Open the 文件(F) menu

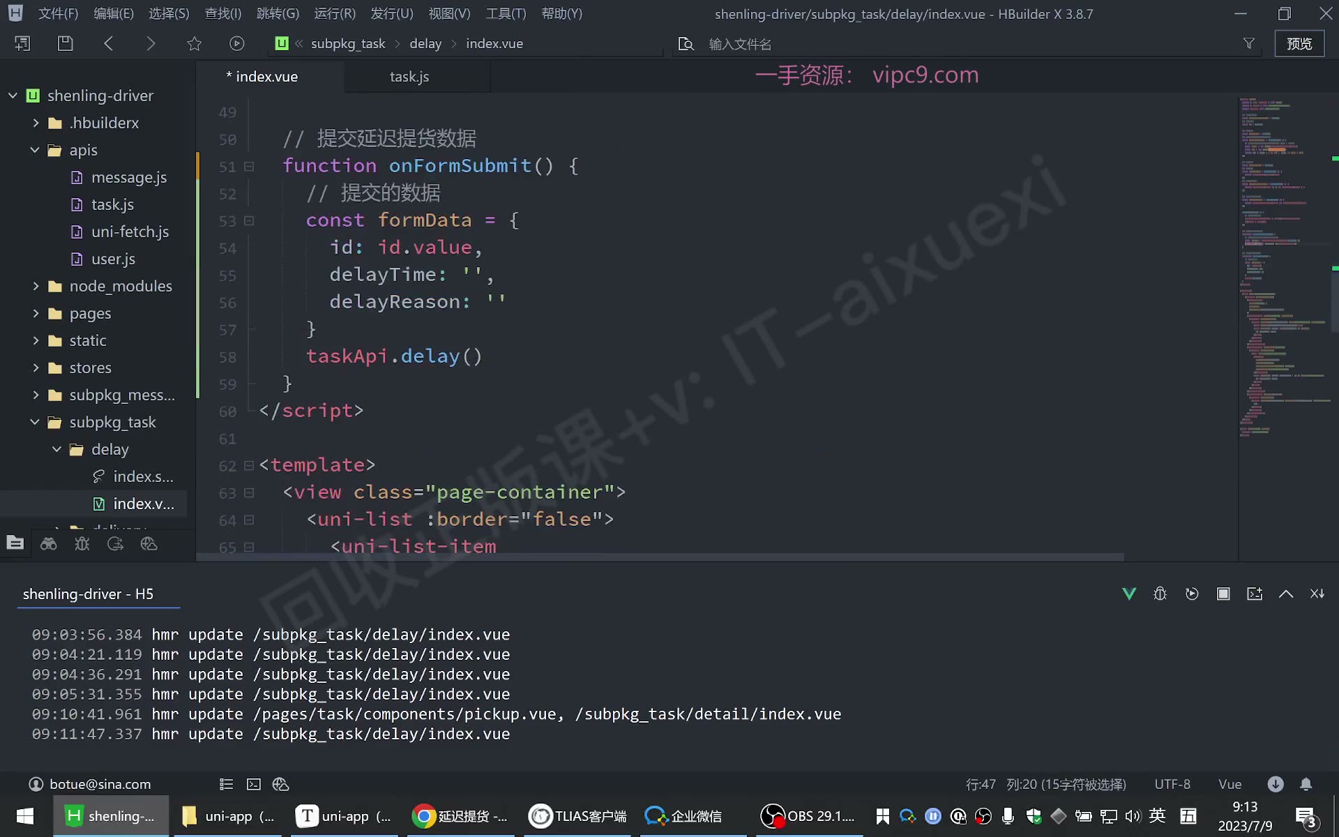pyautogui.click(x=58, y=14)
